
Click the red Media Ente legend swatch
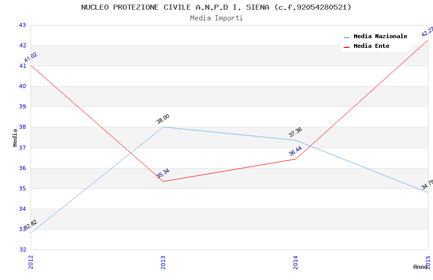[x=347, y=47]
